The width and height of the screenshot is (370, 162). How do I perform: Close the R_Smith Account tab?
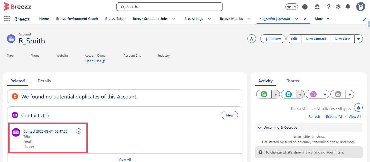(x=305, y=19)
